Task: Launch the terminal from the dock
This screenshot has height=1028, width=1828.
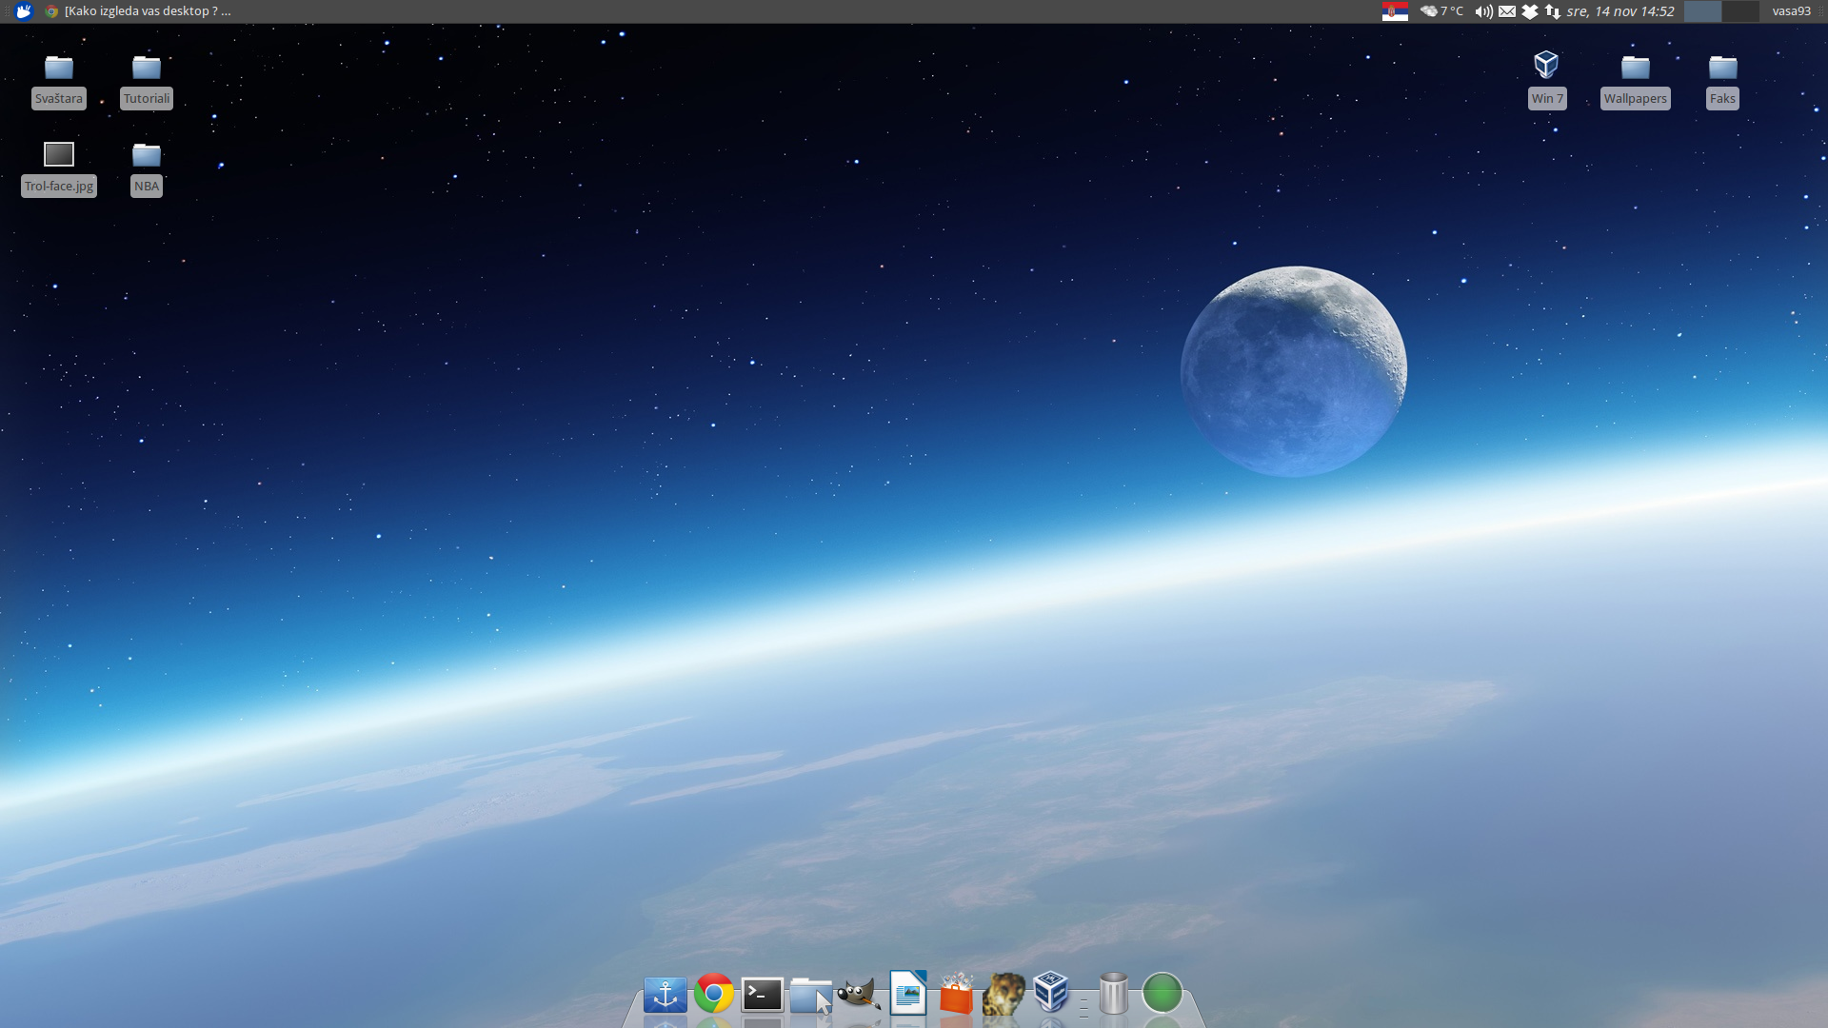Action: click(x=763, y=995)
